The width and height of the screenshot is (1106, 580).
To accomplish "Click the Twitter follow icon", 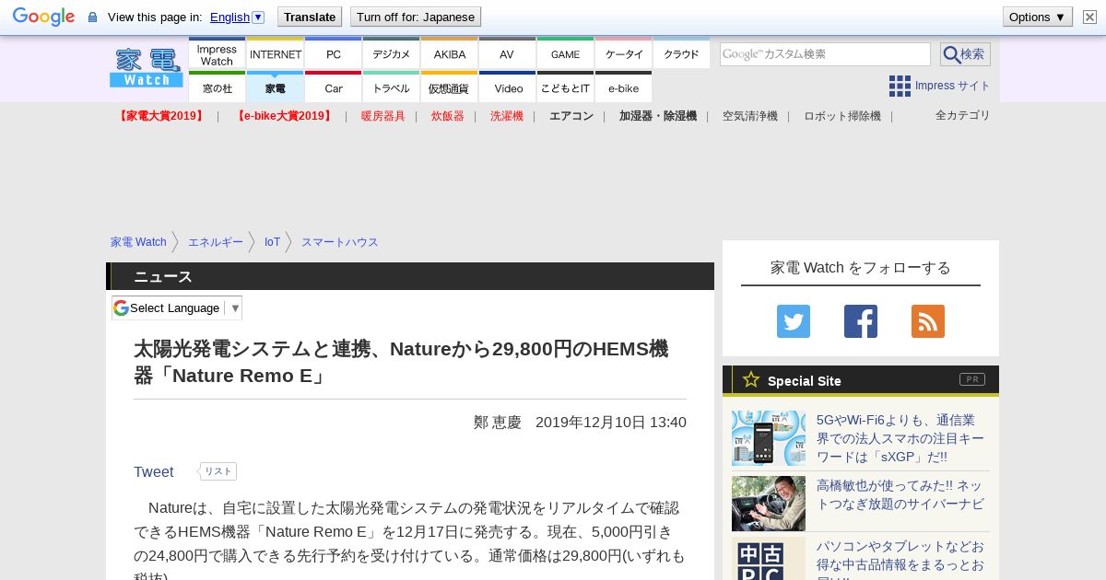I will 794,321.
